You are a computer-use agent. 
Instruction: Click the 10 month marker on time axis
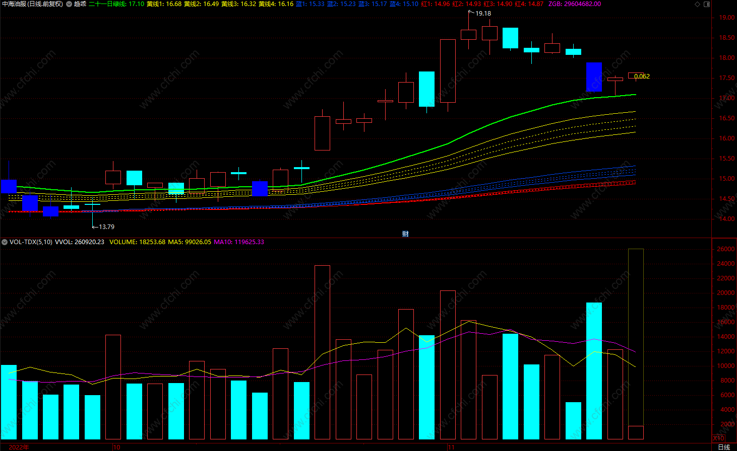pos(116,447)
